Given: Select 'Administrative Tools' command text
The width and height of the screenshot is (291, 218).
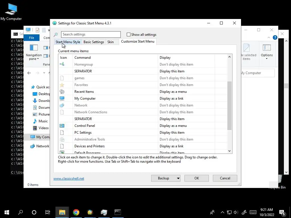Looking at the screenshot, I should coord(90,139).
